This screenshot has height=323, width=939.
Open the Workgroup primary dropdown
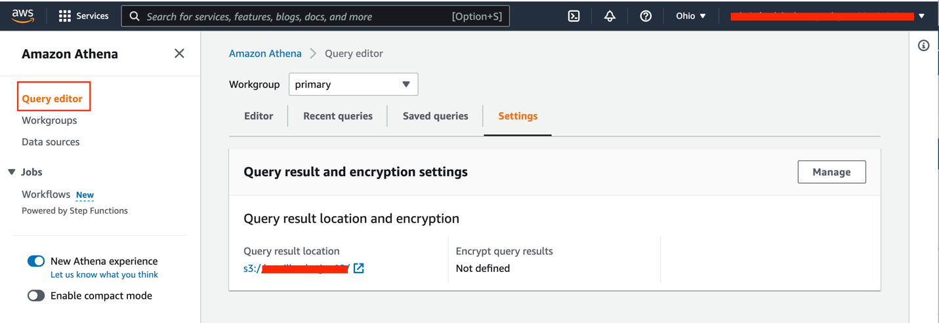point(353,85)
